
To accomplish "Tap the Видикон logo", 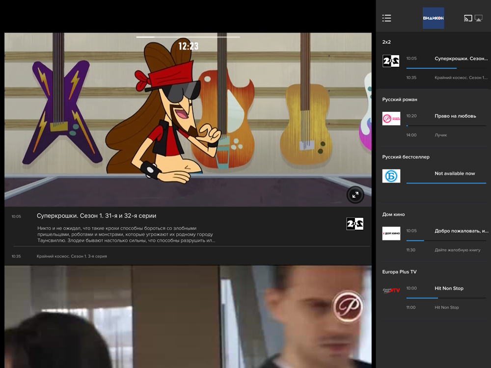I will coord(434,18).
